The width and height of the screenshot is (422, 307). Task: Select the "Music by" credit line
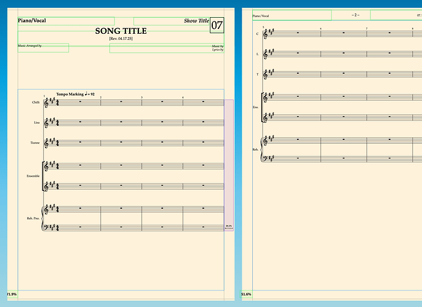[218, 46]
